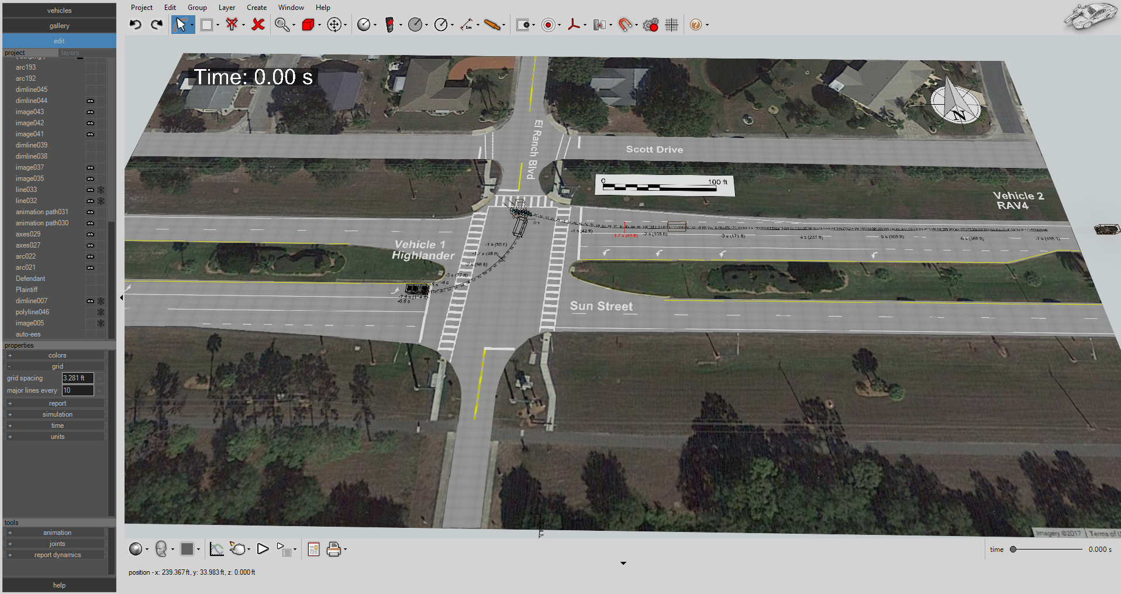
Task: Toggle the magnet snap tool
Action: coord(625,25)
